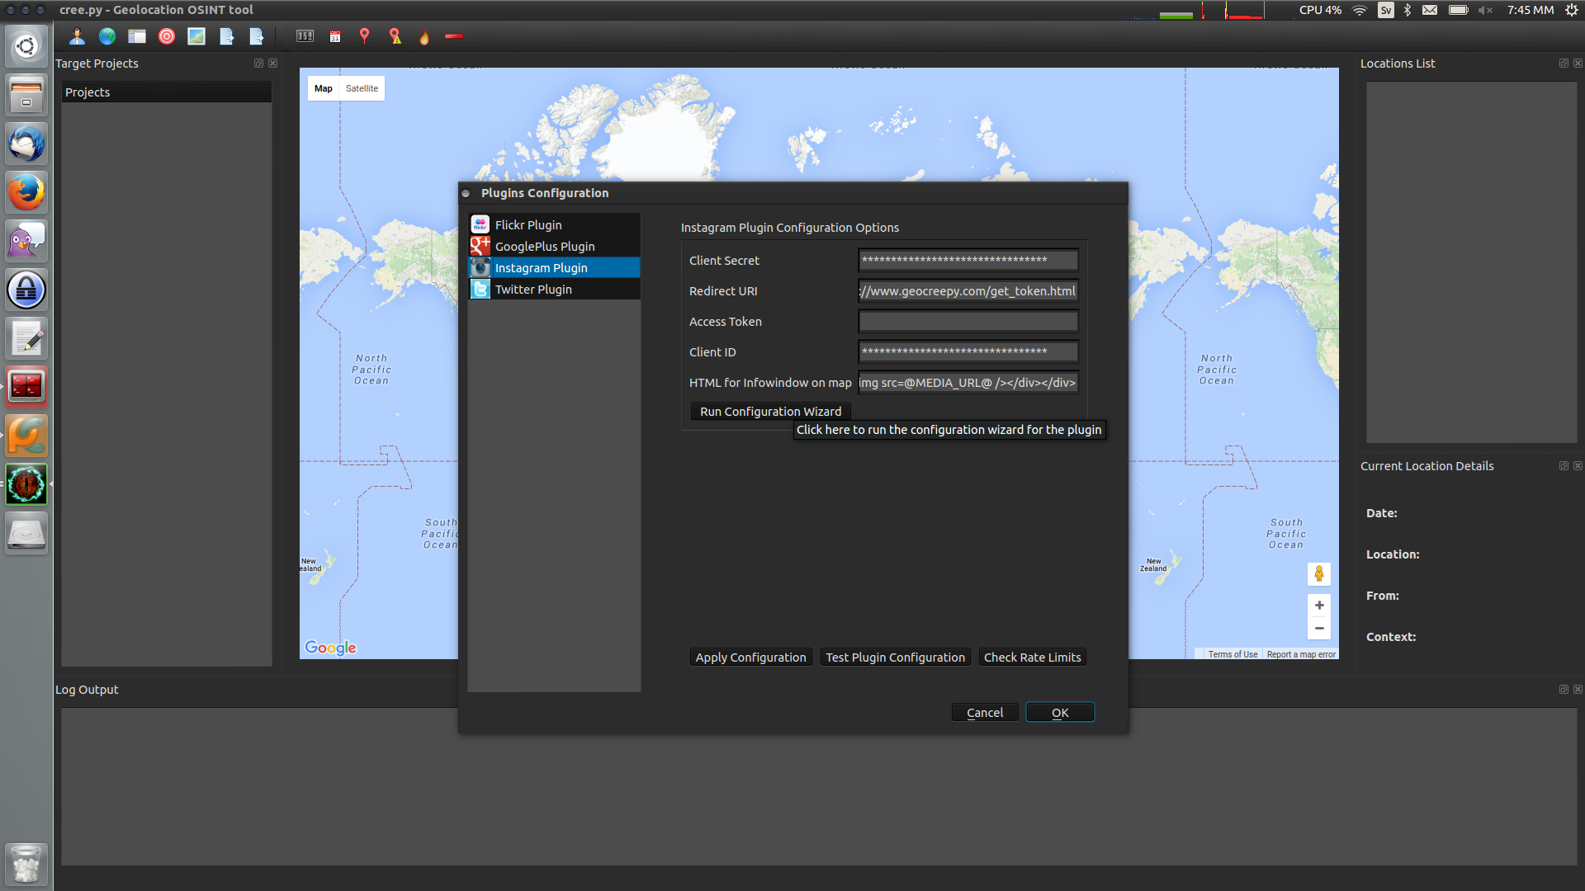
Task: Focus the HTML for Infowindow field
Action: tap(968, 382)
